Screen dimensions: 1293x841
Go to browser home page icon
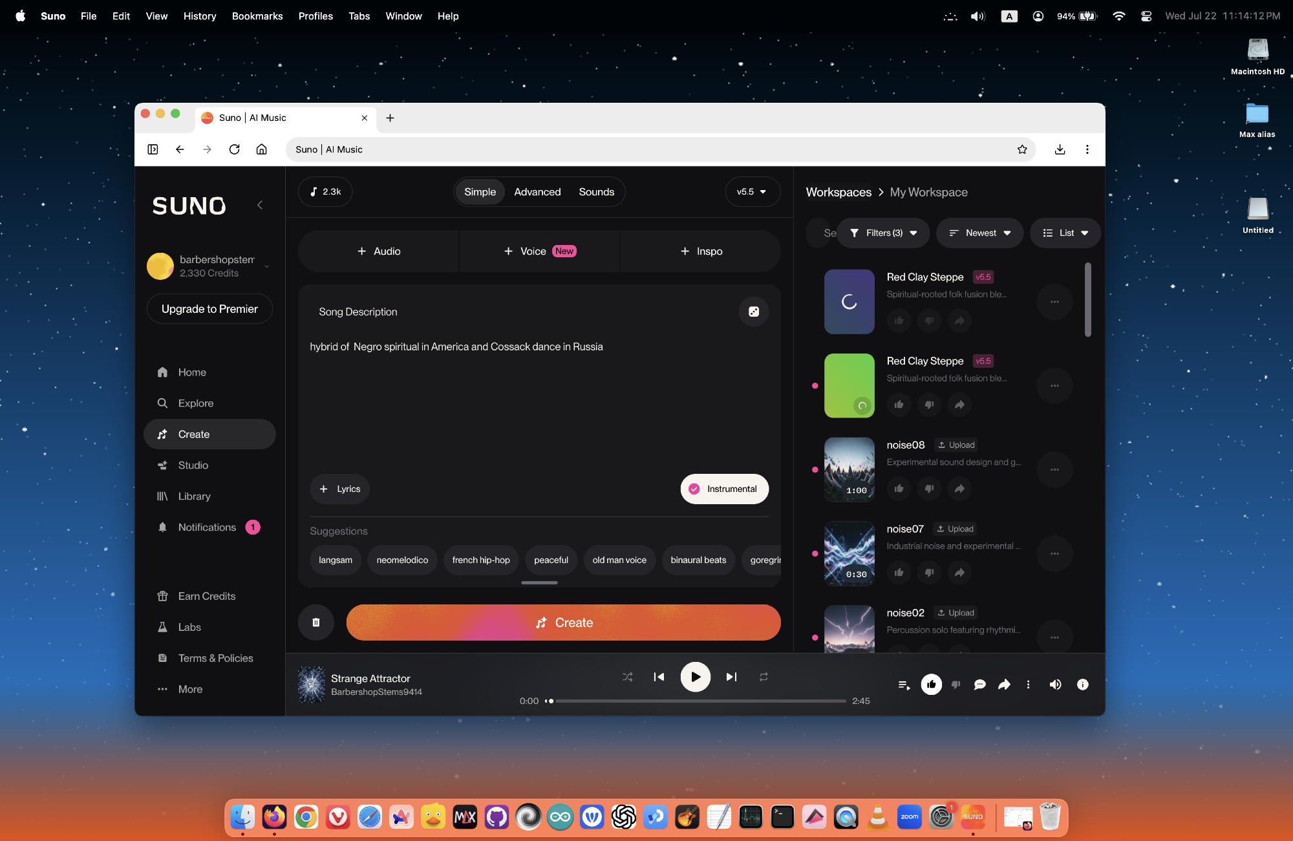[x=261, y=149]
